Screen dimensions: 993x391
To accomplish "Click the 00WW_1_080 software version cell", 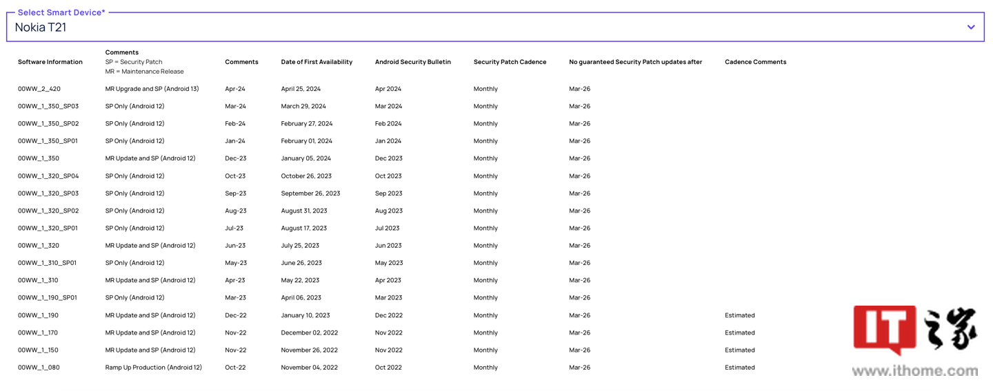I will point(39,368).
